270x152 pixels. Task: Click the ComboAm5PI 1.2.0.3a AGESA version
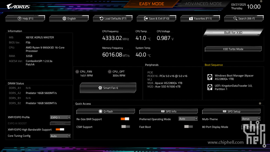[39, 63]
